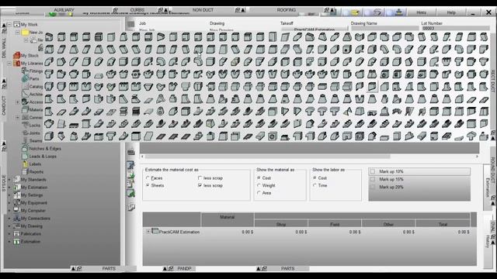
Task: Click the Field column header
Action: (335, 224)
